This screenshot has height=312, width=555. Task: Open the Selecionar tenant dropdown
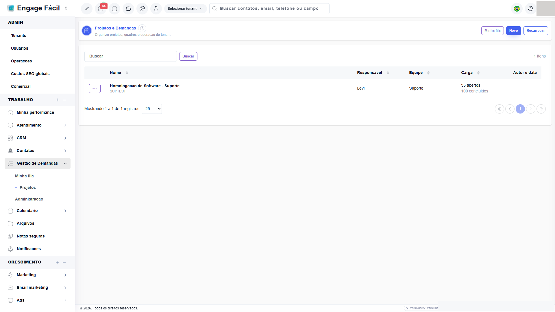(x=185, y=9)
